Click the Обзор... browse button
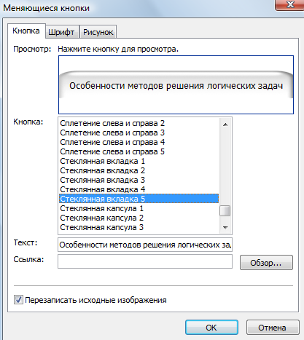Image resolution: width=304 pixels, height=340 pixels. 266,263
